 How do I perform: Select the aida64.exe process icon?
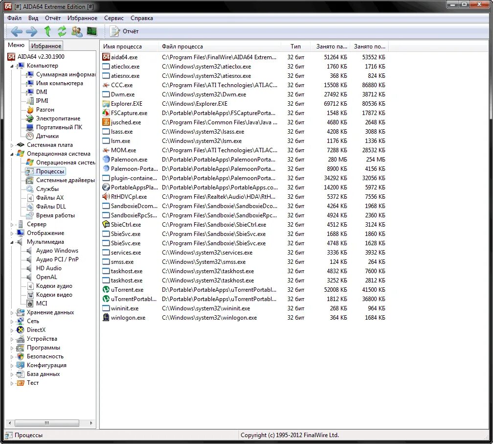(x=106, y=57)
